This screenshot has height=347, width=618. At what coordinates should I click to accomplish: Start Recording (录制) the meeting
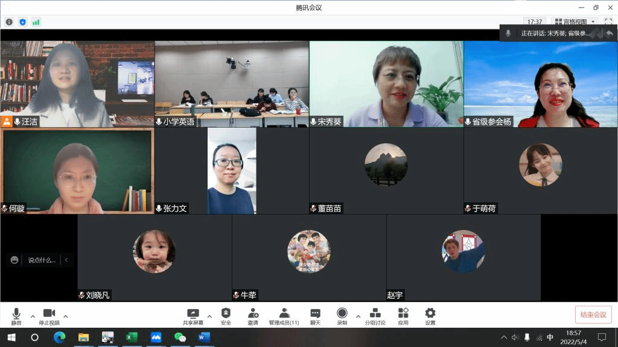click(x=342, y=314)
